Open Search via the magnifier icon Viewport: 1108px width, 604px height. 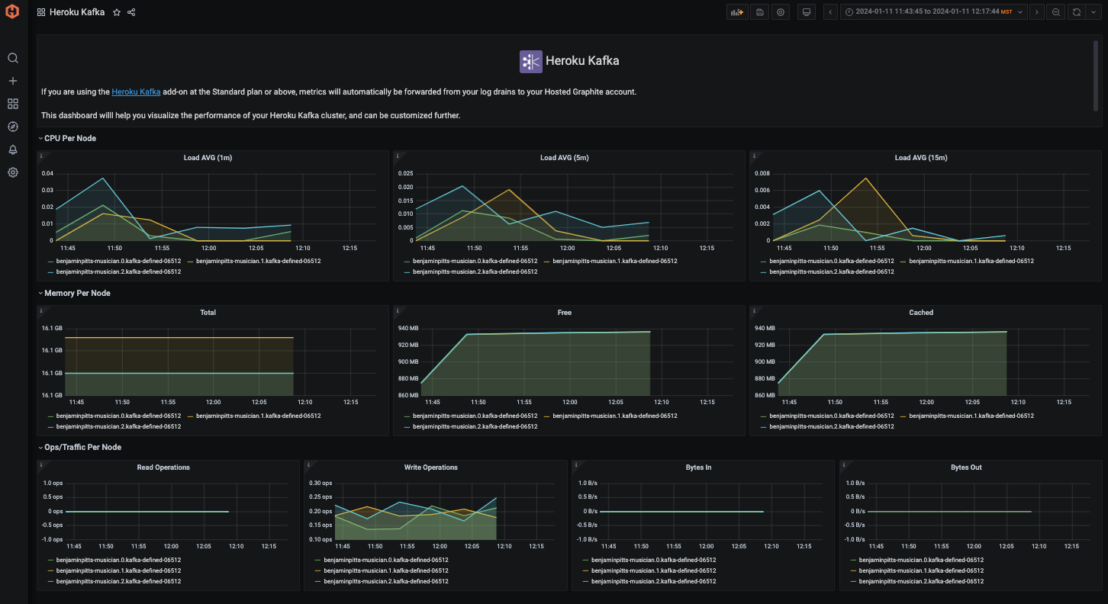coord(12,57)
